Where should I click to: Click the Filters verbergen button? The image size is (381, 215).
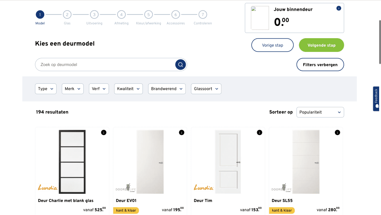[320, 64]
